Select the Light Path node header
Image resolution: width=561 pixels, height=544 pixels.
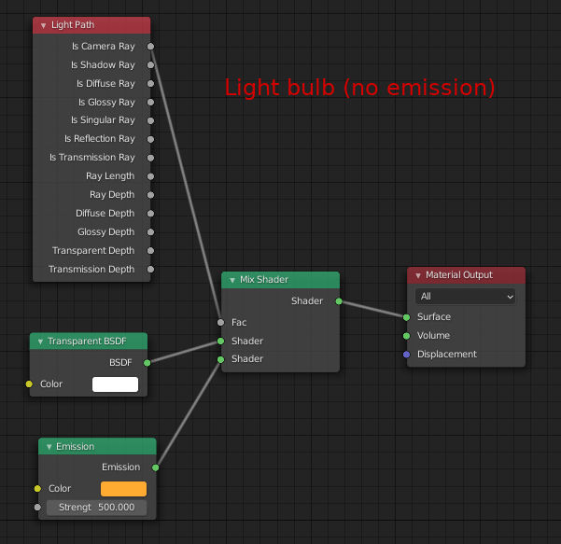point(93,25)
